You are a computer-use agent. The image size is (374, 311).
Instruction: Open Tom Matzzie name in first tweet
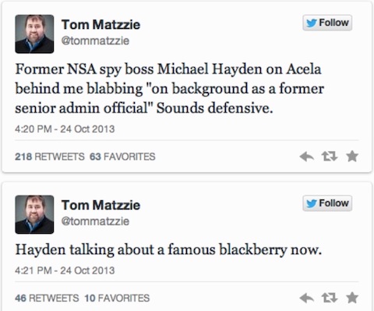(101, 25)
